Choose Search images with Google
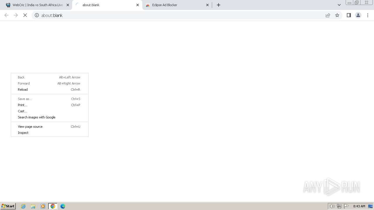Screen dimensions: 374x210 click(50, 117)
